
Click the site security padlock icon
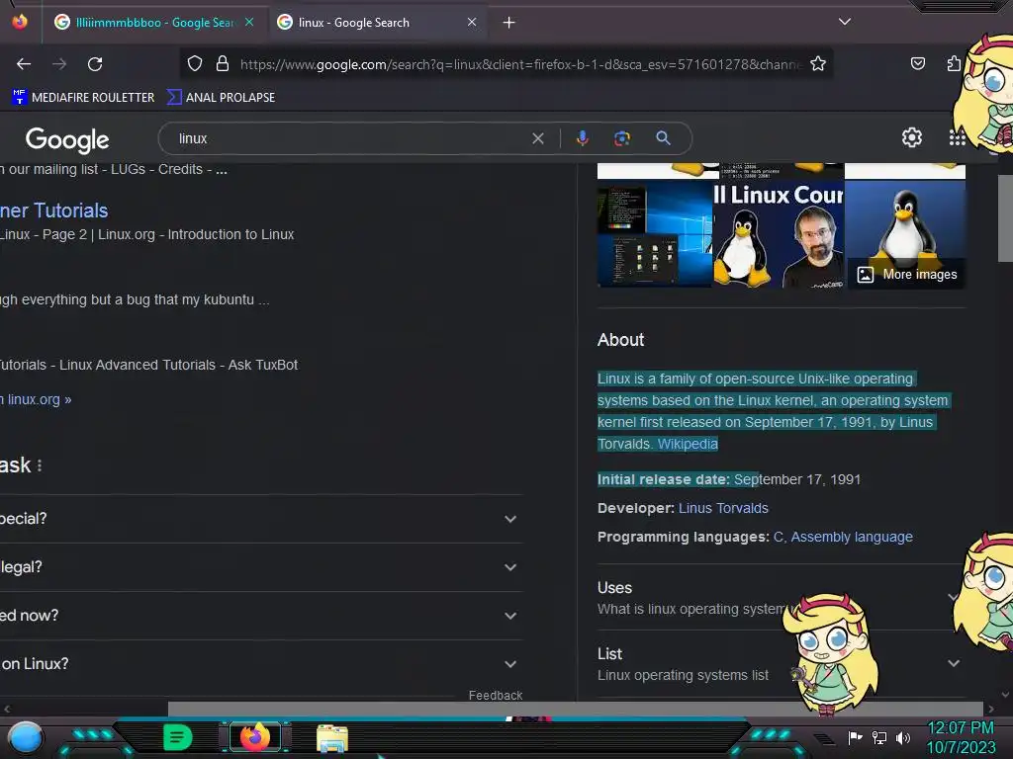(223, 63)
